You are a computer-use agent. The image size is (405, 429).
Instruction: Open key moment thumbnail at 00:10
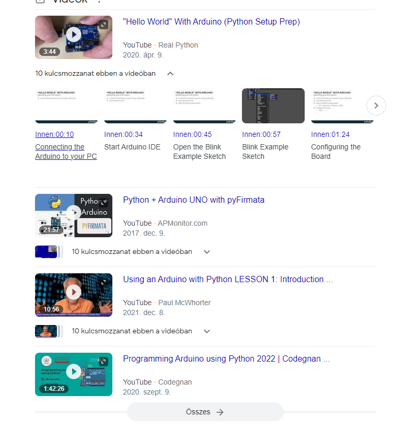pyautogui.click(x=66, y=106)
